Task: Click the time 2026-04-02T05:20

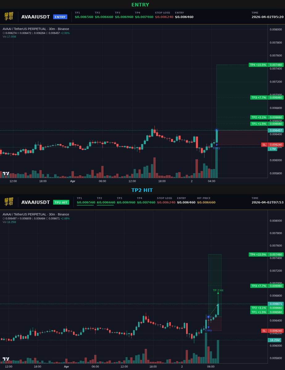Action: click(x=267, y=17)
